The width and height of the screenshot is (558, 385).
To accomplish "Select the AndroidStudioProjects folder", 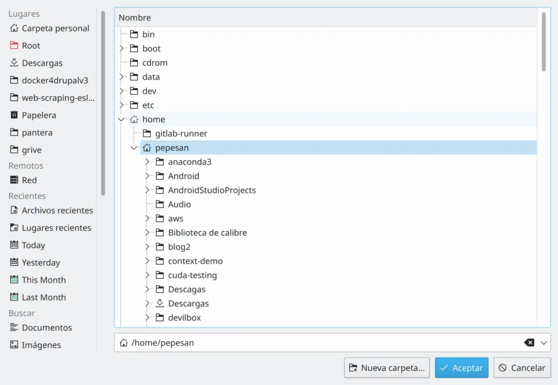I will 211,190.
